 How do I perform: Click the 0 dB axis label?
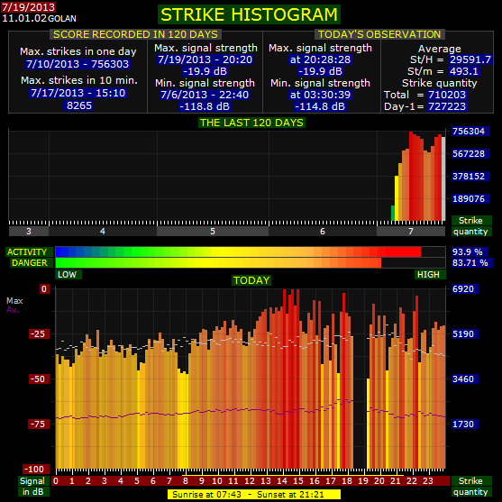click(x=44, y=288)
